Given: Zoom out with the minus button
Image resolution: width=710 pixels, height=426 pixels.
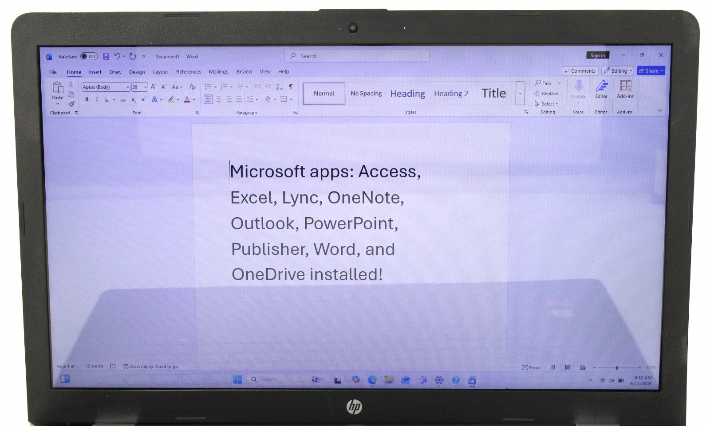Looking at the screenshot, I should click(x=594, y=367).
